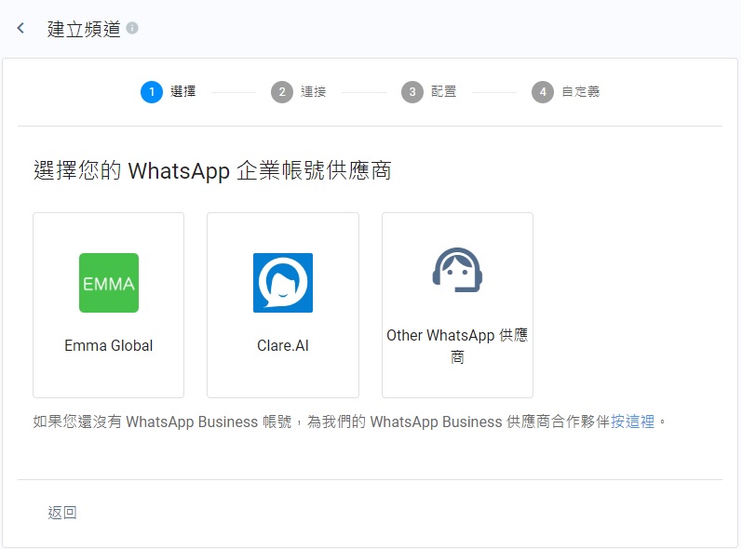Pick the Emma Global provider name
This screenshot has height=549, width=756.
point(109,345)
